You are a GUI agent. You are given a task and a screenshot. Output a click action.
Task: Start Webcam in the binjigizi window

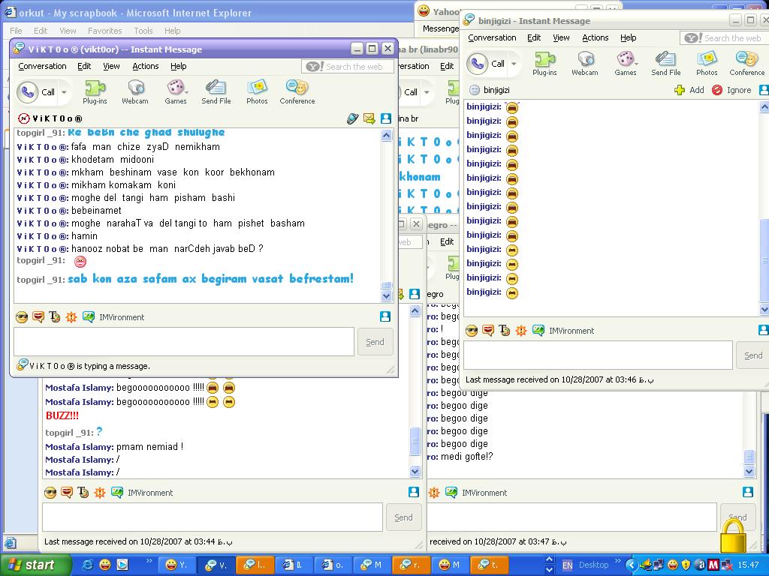point(584,64)
